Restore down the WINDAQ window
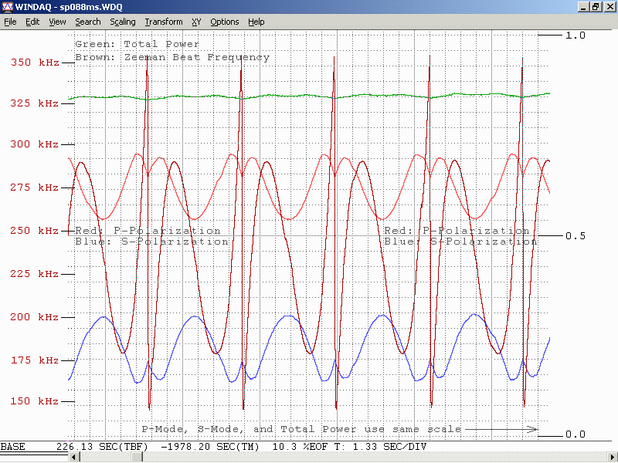 pos(596,6)
